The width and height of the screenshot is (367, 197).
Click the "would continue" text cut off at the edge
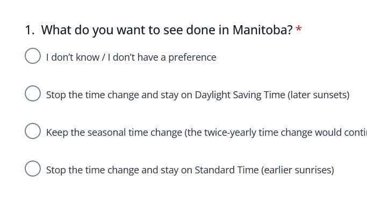coord(341,133)
